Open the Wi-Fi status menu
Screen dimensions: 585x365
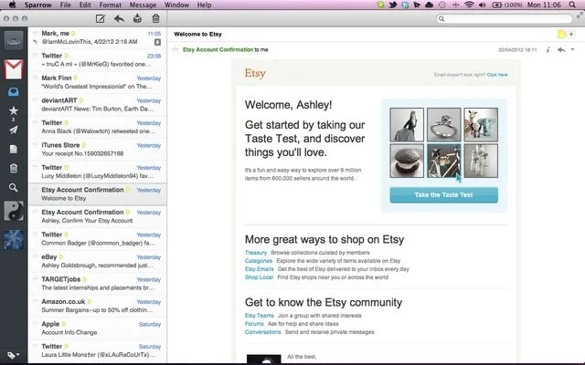coord(469,5)
